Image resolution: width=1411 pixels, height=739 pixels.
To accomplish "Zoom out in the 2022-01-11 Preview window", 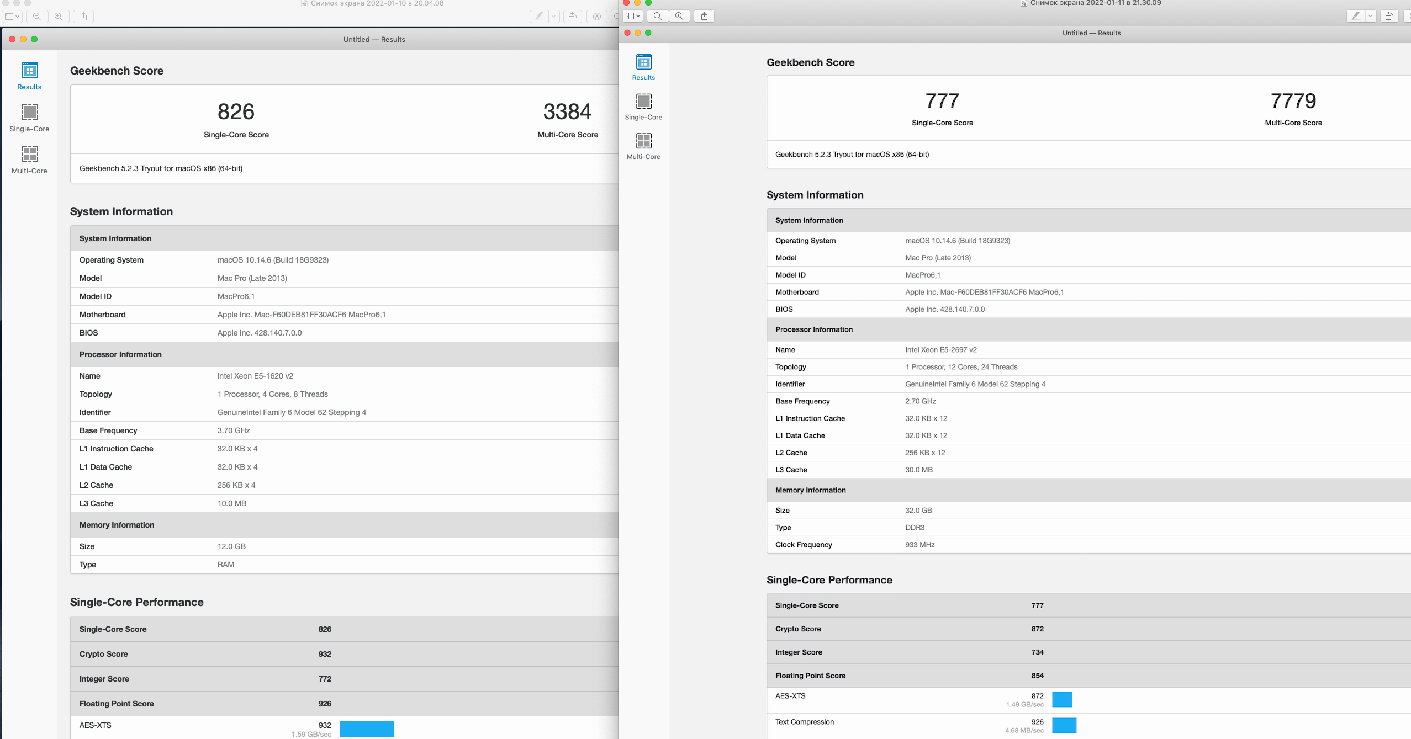I will point(657,16).
